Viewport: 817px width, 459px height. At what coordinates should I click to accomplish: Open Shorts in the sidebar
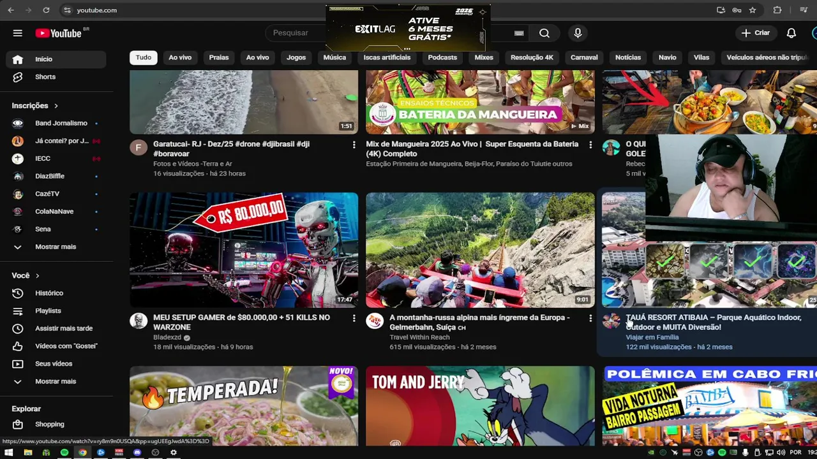56,76
